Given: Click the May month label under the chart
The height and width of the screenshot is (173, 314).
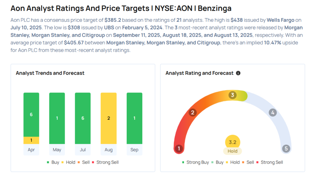Looking at the screenshot, I should (x=57, y=150).
